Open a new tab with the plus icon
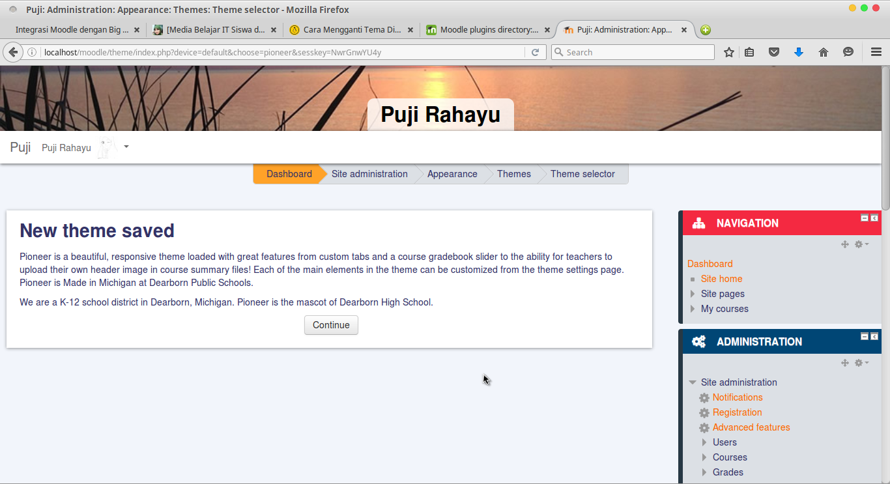 pyautogui.click(x=706, y=30)
